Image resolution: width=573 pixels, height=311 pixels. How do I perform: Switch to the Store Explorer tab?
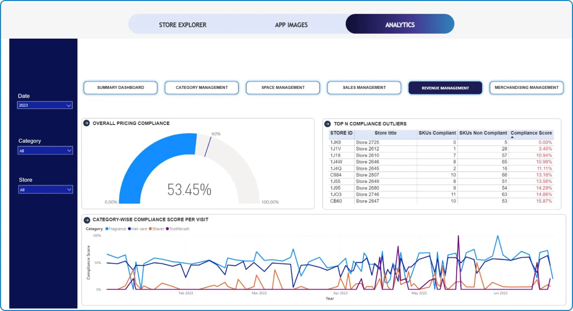point(183,25)
